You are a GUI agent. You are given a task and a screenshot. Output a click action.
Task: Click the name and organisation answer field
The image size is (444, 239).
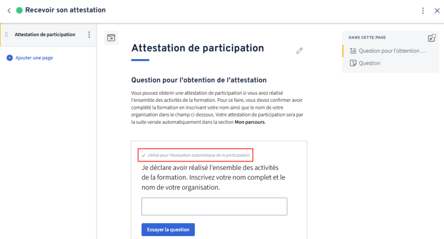pyautogui.click(x=214, y=206)
